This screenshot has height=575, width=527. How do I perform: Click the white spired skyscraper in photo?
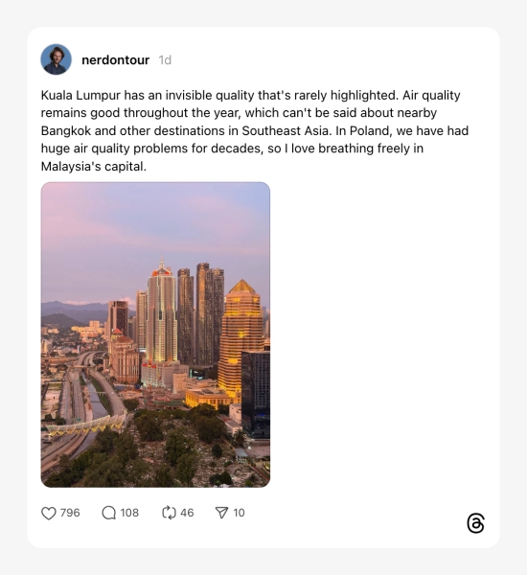(x=162, y=311)
